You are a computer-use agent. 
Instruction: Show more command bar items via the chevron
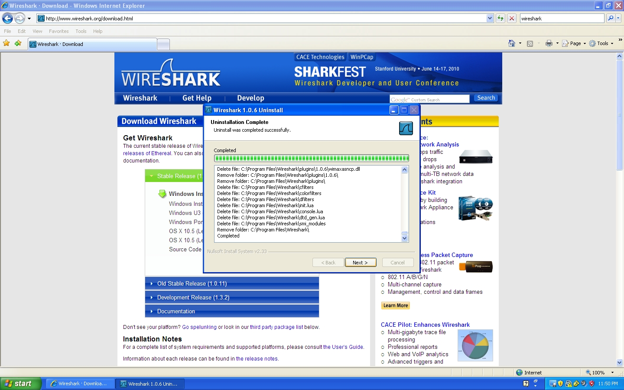[620, 40]
